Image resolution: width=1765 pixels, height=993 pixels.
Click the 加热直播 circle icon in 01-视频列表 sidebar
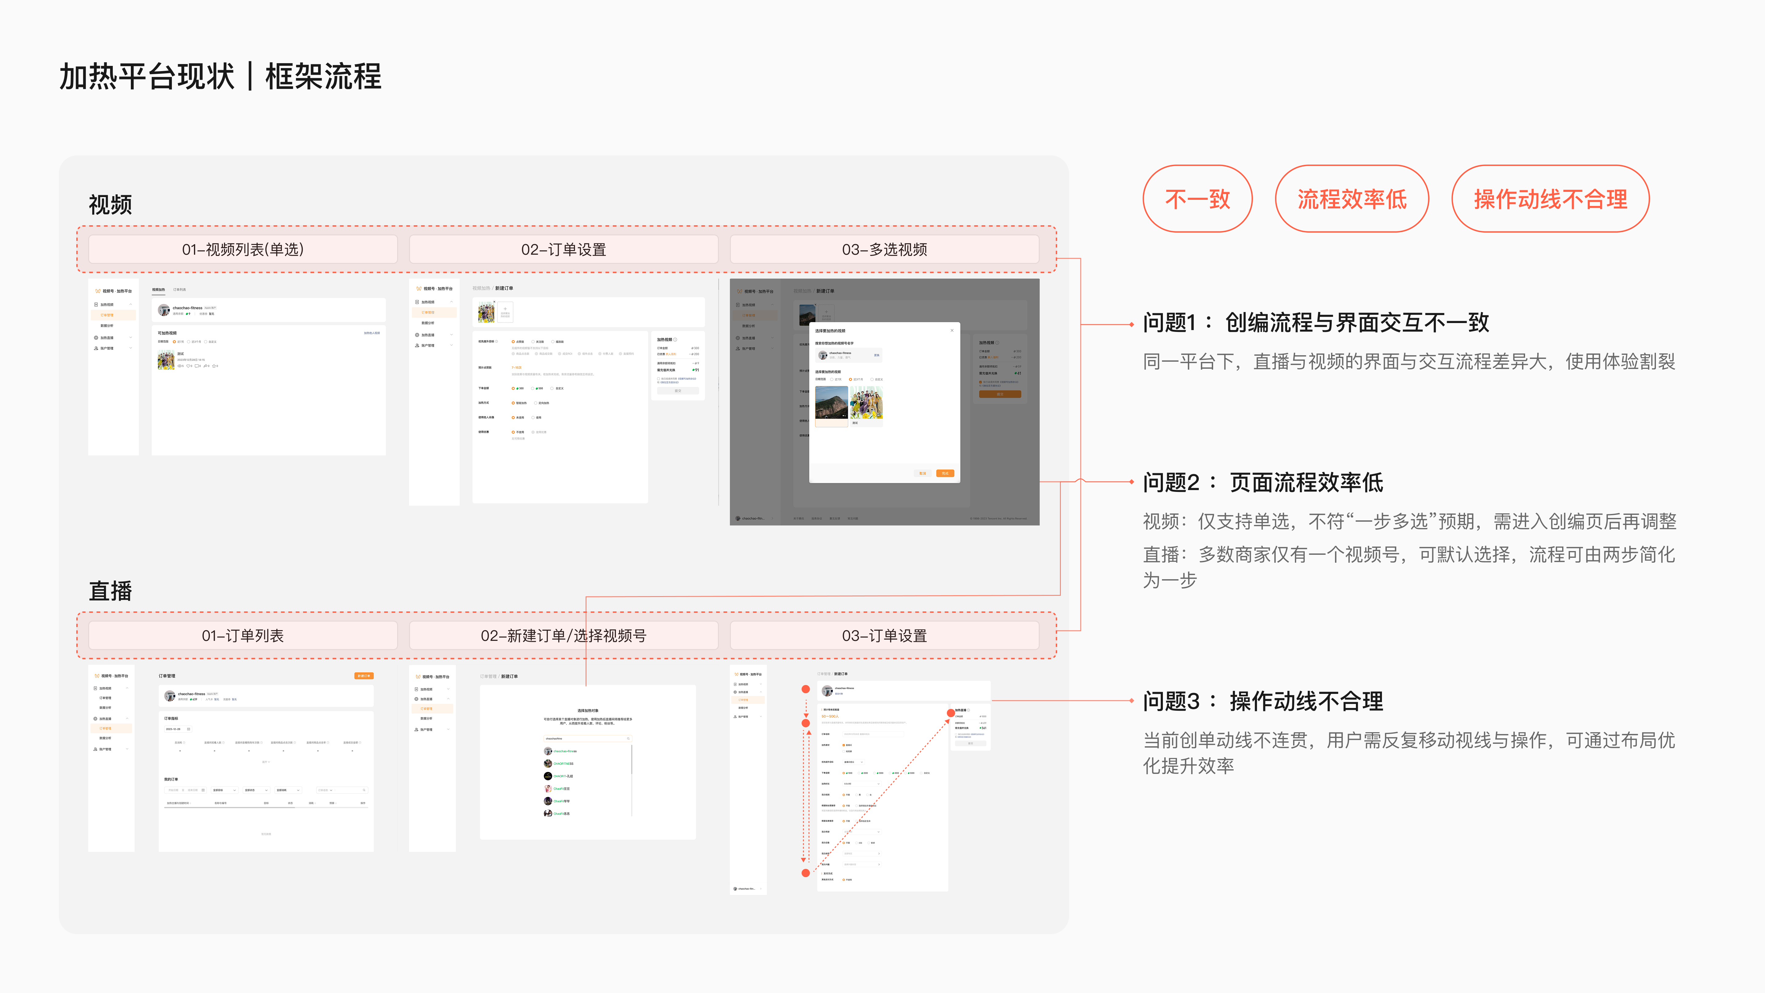pyautogui.click(x=96, y=338)
